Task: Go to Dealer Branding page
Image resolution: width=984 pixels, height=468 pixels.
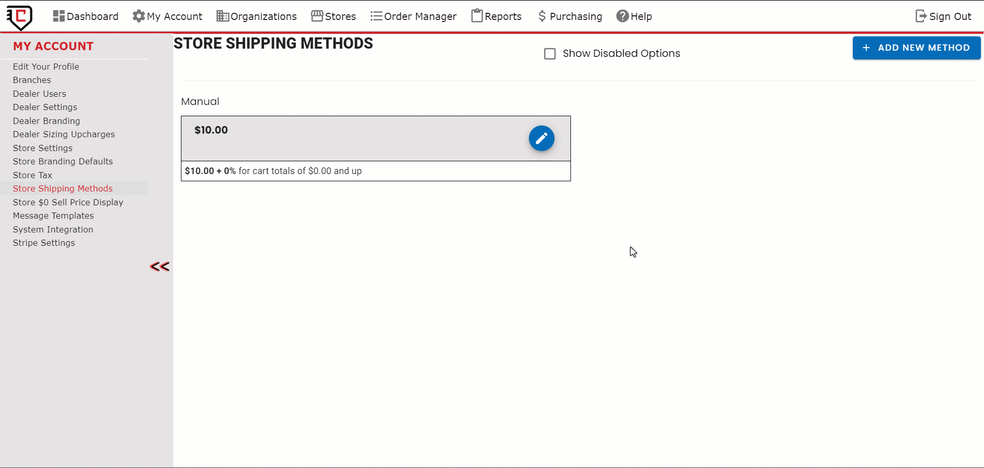Action: (46, 121)
